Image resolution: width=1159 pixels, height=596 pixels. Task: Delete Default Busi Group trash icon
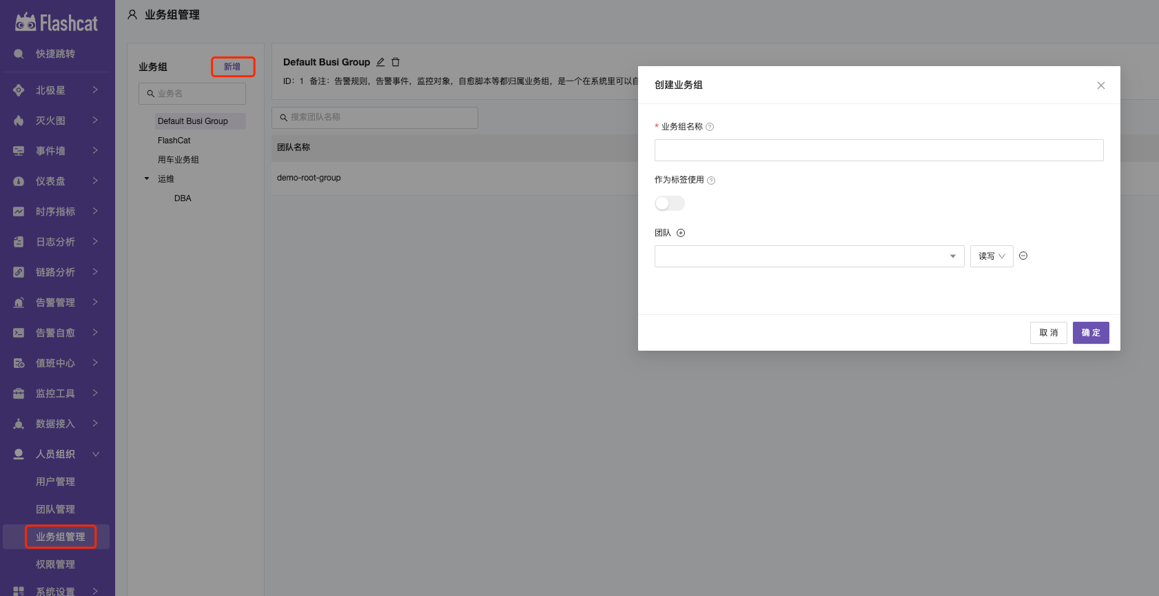click(x=396, y=62)
